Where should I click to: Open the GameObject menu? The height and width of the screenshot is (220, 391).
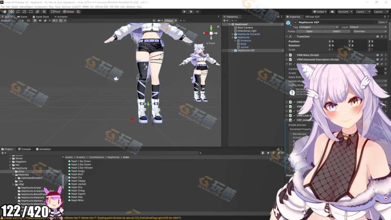[26, 7]
